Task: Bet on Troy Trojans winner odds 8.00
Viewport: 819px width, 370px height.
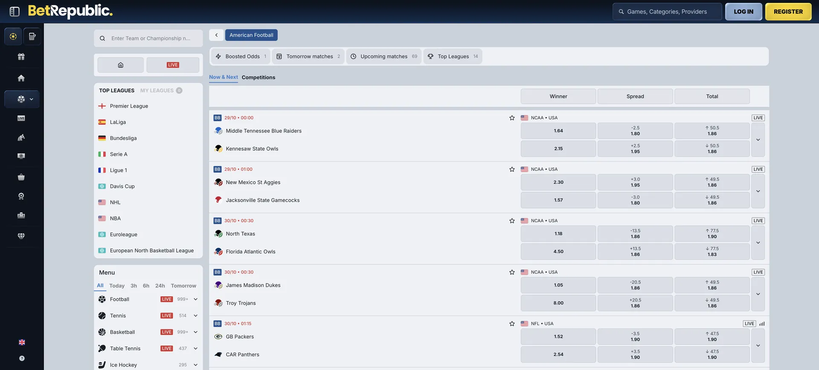Action: click(558, 303)
